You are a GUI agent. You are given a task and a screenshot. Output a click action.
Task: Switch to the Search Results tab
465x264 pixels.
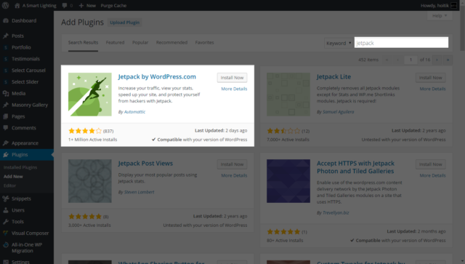pyautogui.click(x=83, y=42)
